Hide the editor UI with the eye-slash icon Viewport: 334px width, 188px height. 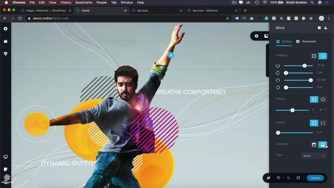pos(269,178)
